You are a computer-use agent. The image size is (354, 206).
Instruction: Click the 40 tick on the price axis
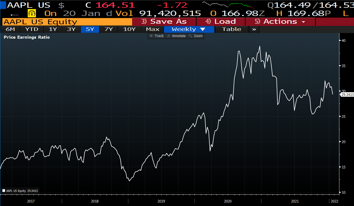coord(344,41)
